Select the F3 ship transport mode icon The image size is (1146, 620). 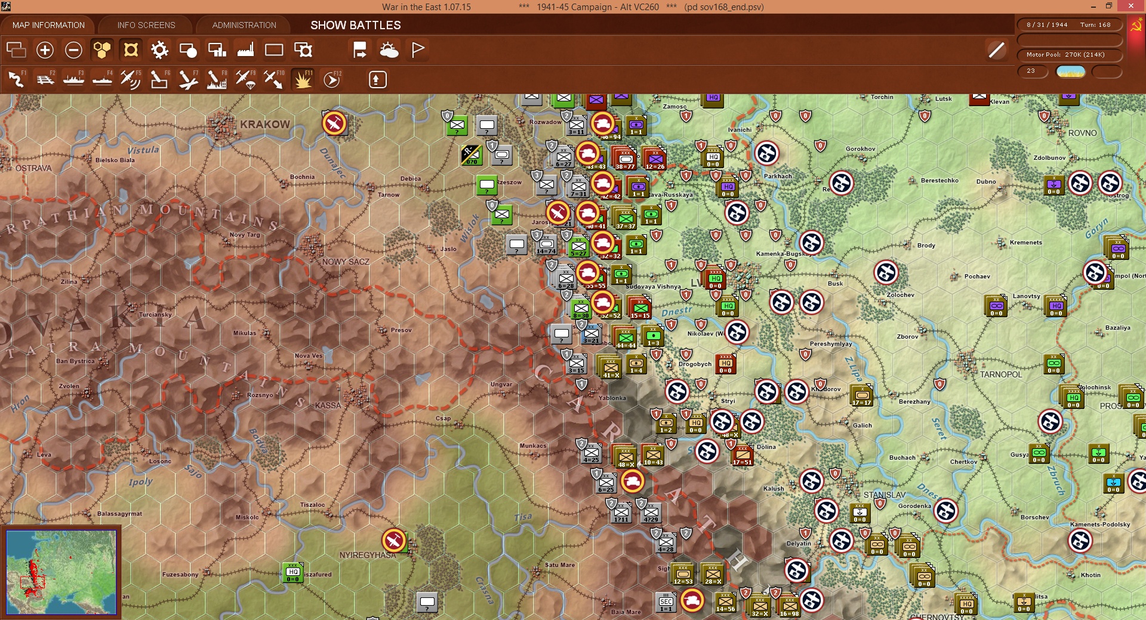(74, 79)
